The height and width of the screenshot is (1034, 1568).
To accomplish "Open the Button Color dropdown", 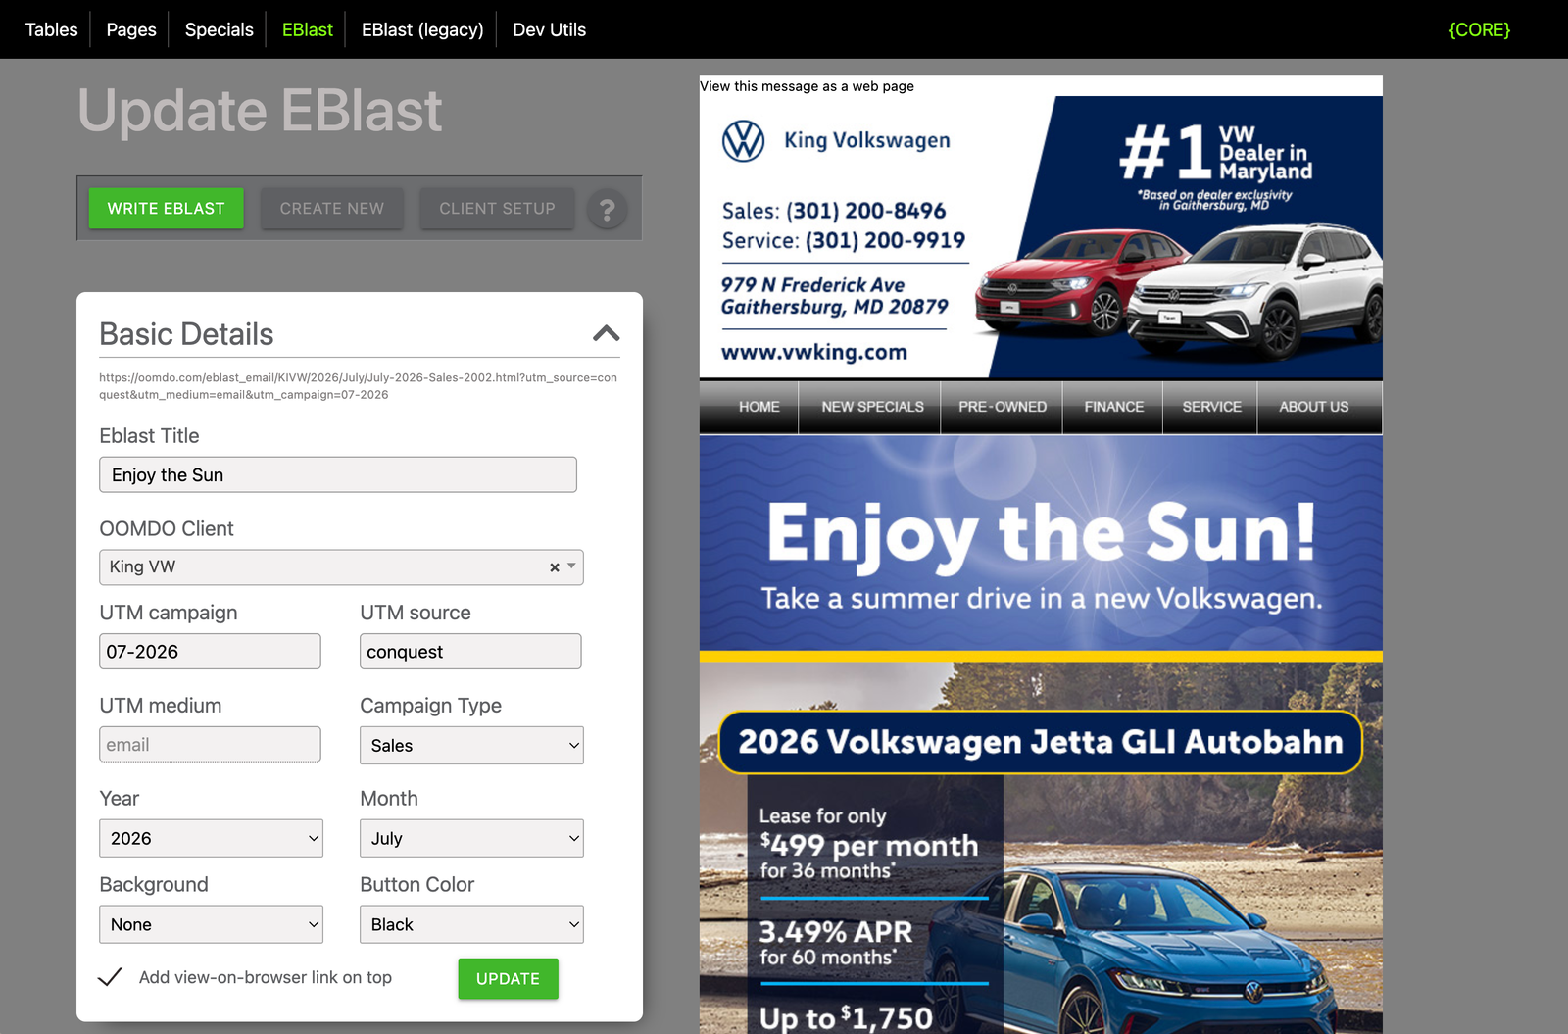I will 471,924.
